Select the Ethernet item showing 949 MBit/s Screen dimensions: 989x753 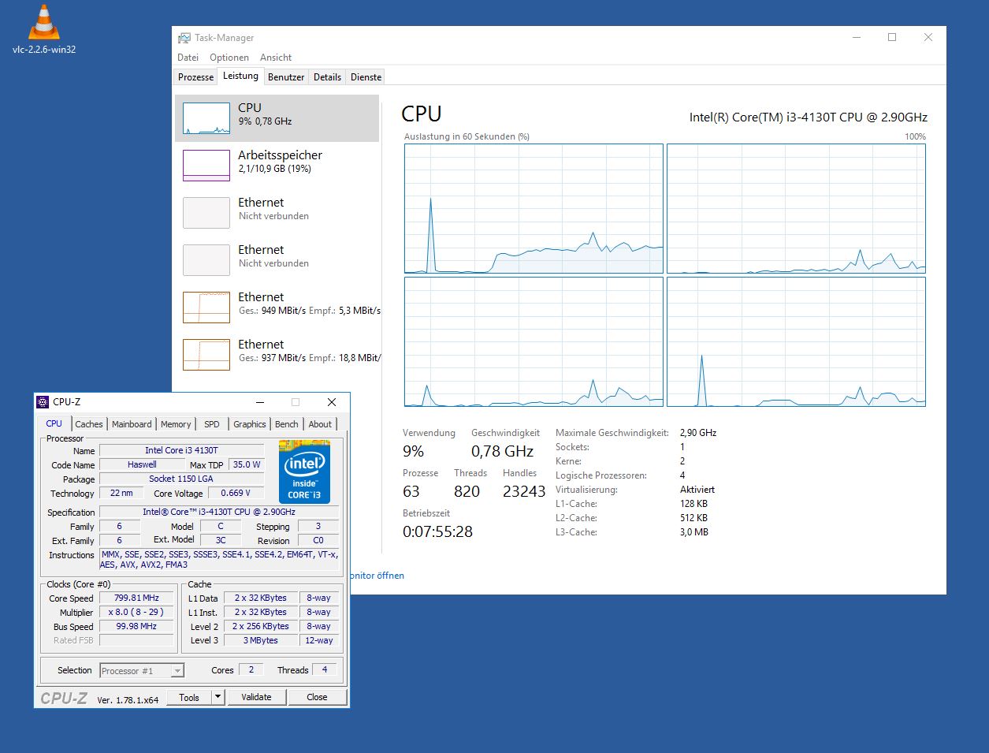(x=277, y=308)
